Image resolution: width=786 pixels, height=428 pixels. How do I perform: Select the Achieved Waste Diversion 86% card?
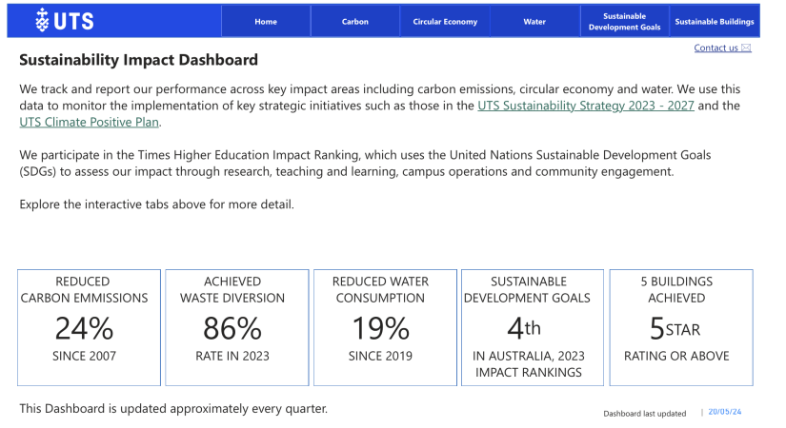tap(237, 327)
